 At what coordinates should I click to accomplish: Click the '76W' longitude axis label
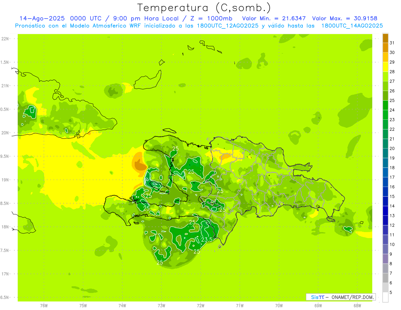[44, 306]
